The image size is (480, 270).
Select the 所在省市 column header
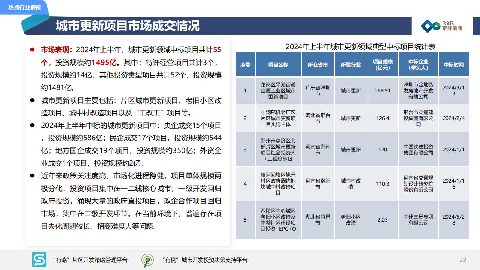click(318, 64)
